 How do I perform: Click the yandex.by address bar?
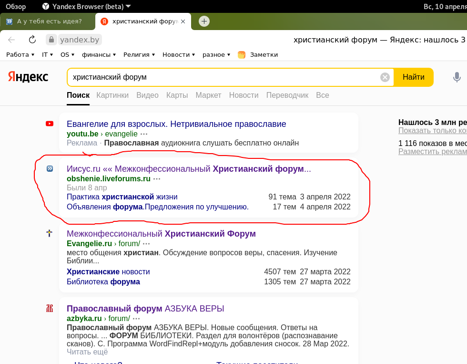click(80, 40)
